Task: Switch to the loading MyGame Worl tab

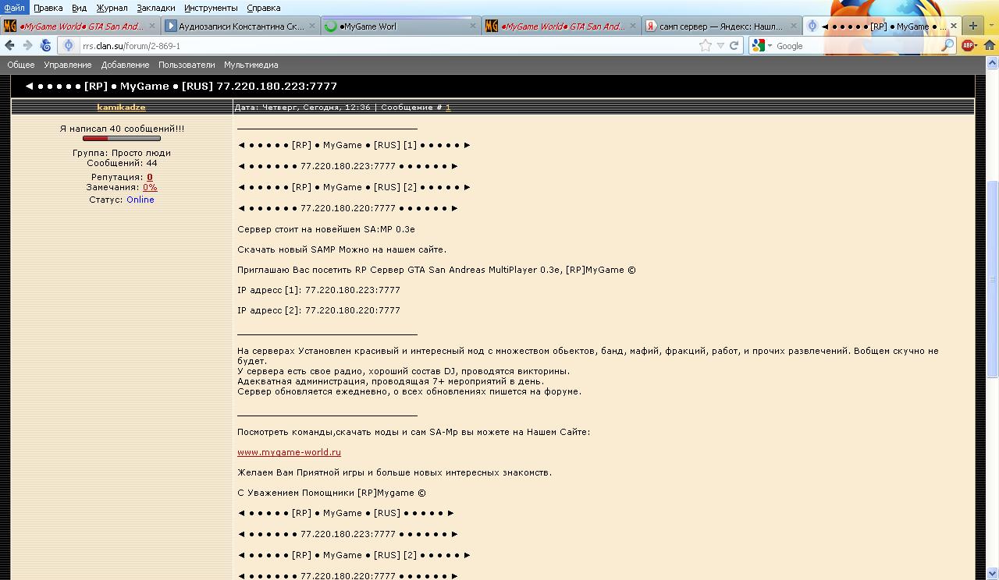Action: [x=400, y=26]
